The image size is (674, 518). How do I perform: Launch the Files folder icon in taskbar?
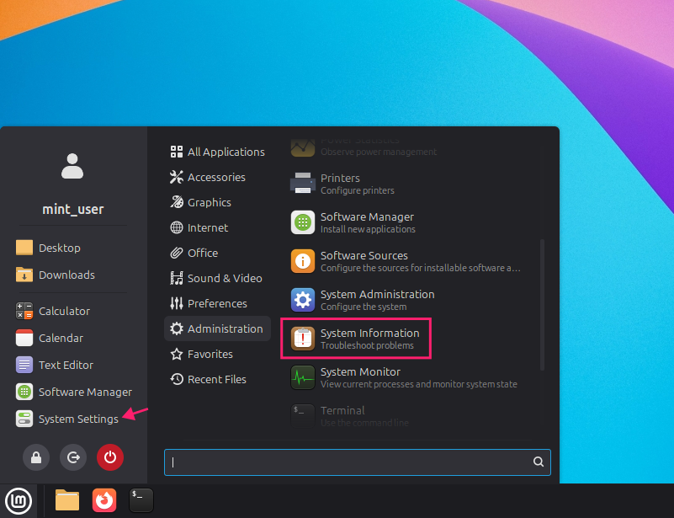click(x=67, y=500)
